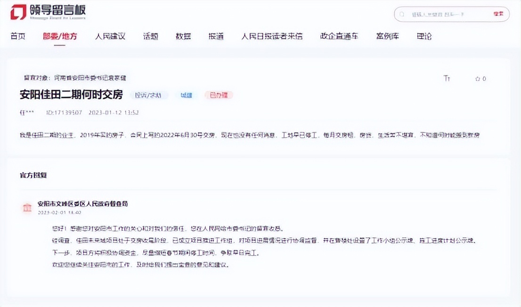
Task: Click the government building icon beside official reply
Action: click(27, 207)
